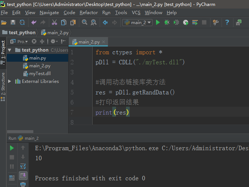Navigate forward with gray arrow
The width and height of the screenshot is (249, 187).
coord(114,22)
